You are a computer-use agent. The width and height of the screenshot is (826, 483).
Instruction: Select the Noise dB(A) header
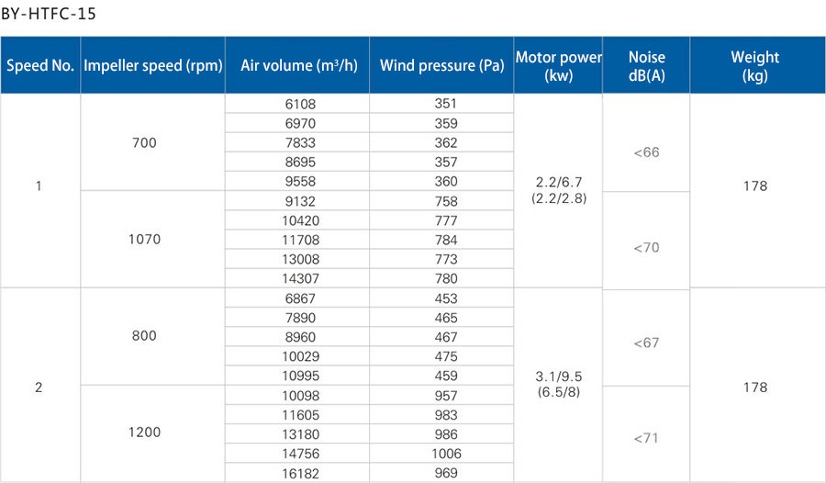[646, 65]
